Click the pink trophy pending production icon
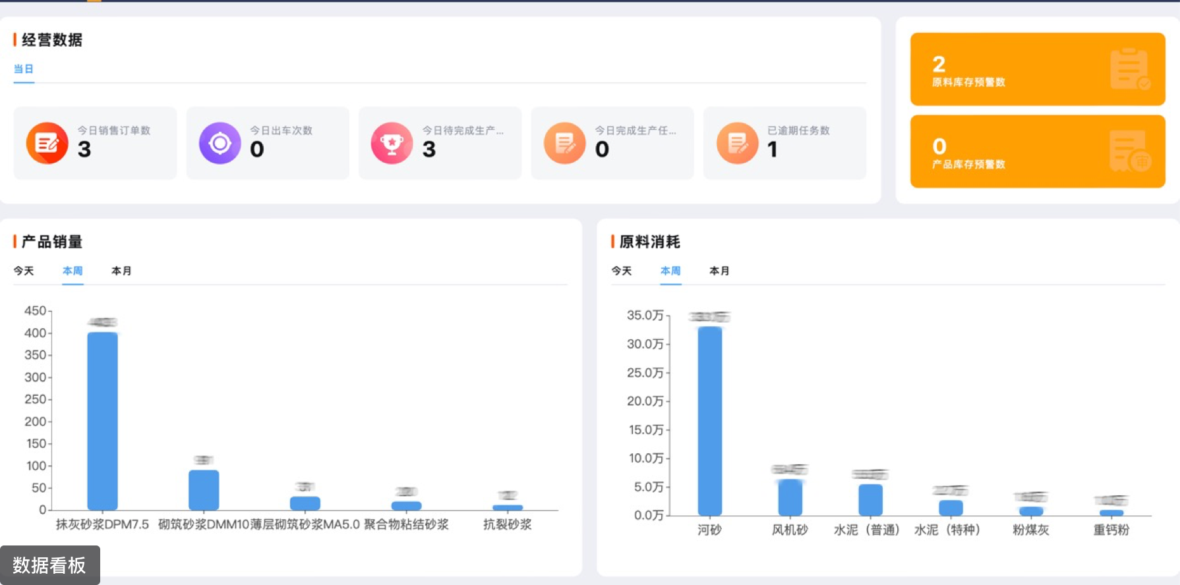Image resolution: width=1180 pixels, height=585 pixels. (x=392, y=143)
